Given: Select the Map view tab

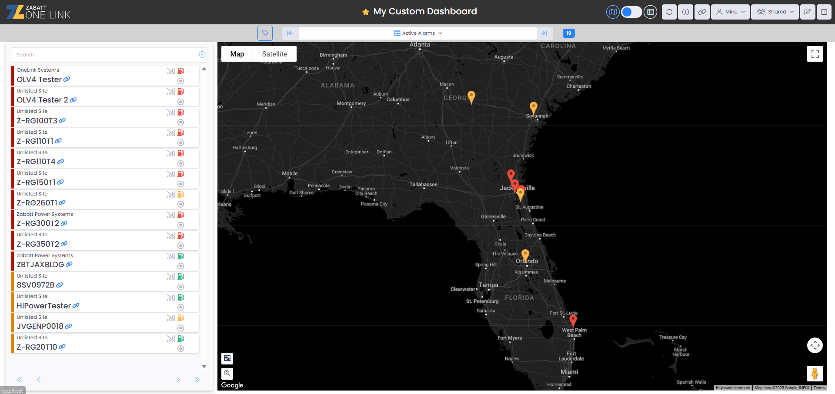Looking at the screenshot, I should coord(237,54).
